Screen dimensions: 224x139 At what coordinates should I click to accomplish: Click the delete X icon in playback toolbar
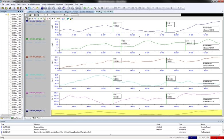(x=34, y=14)
